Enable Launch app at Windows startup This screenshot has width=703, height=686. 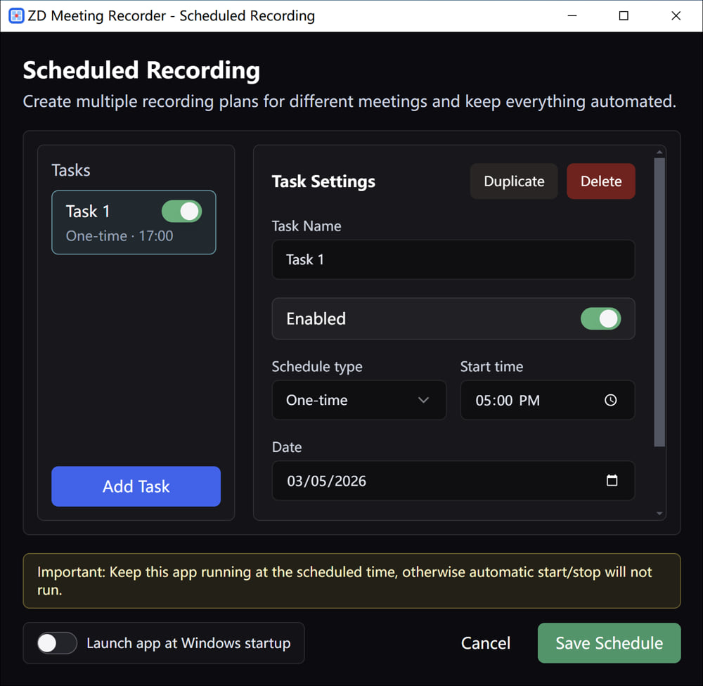[x=57, y=643]
